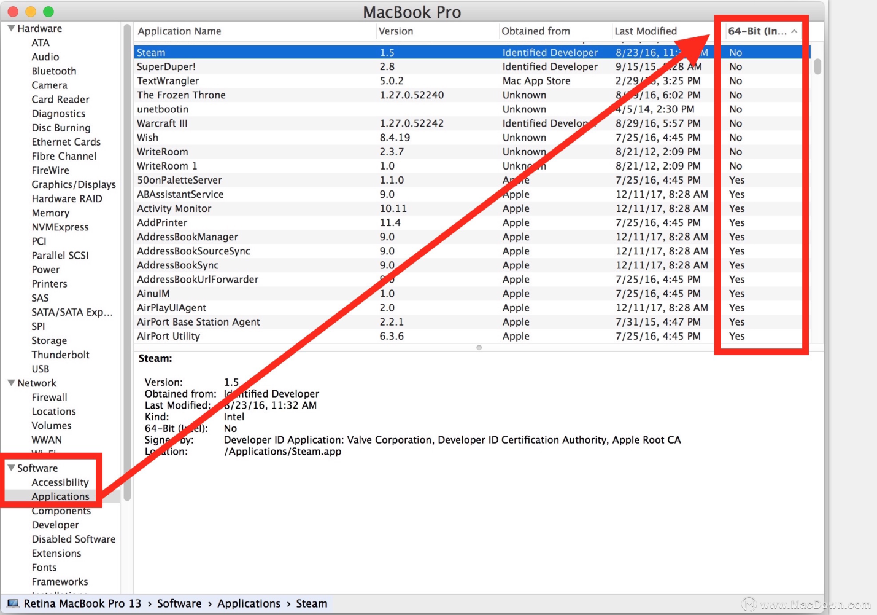Select PCI in the sidebar
The width and height of the screenshot is (877, 615).
coord(39,241)
